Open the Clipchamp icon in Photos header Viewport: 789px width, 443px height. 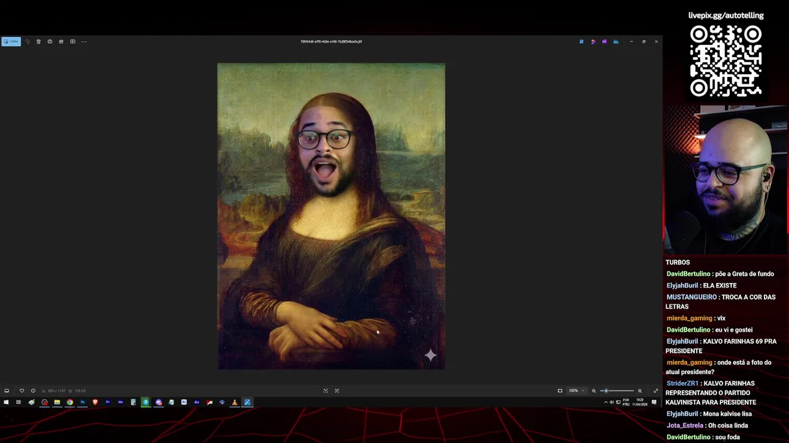[x=593, y=42]
